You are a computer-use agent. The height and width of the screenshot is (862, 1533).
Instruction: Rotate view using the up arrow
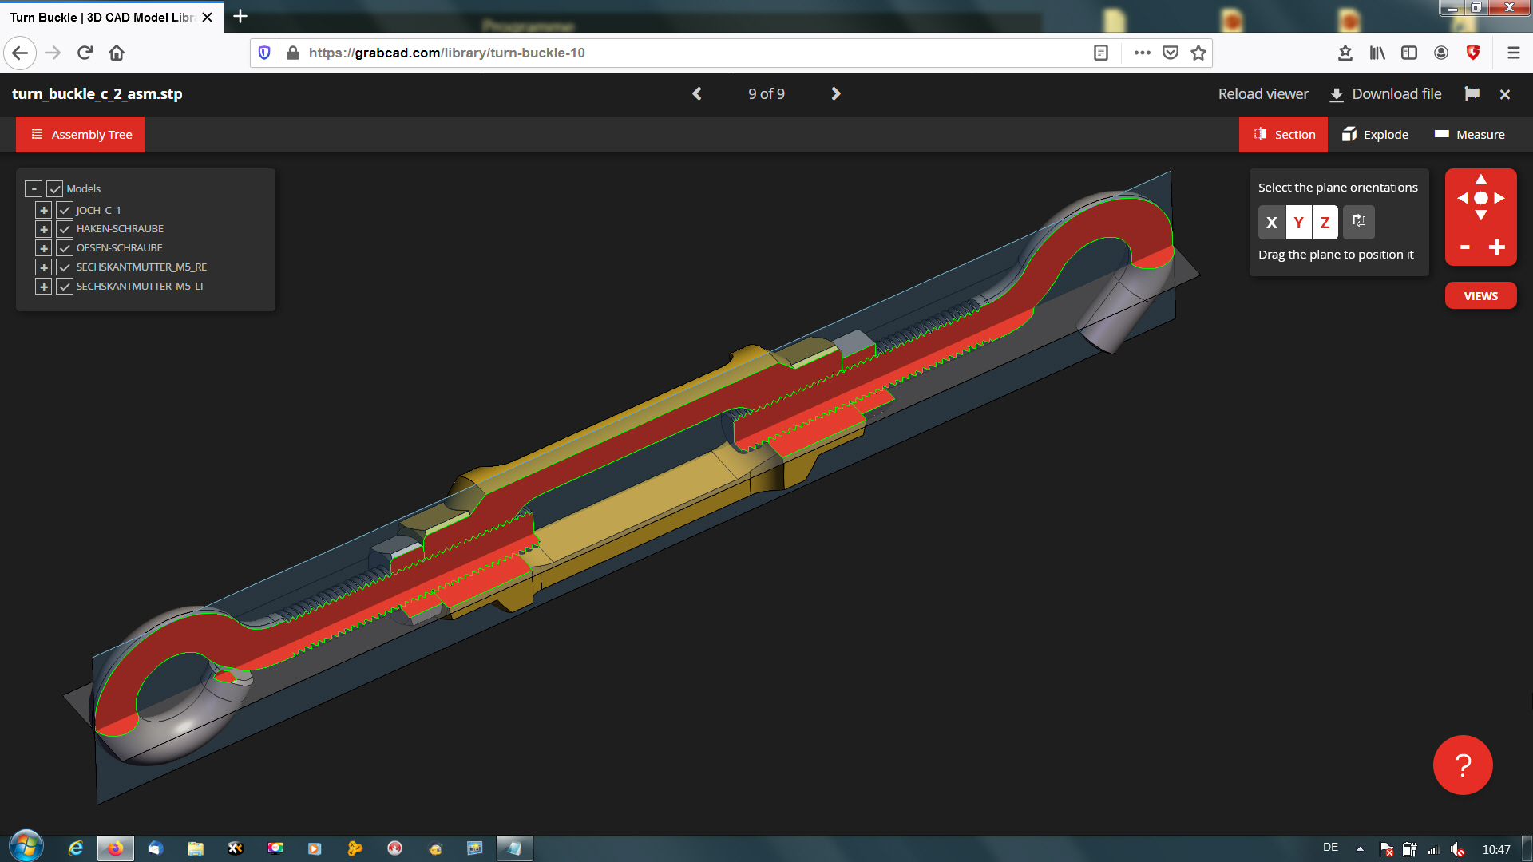[x=1481, y=180]
